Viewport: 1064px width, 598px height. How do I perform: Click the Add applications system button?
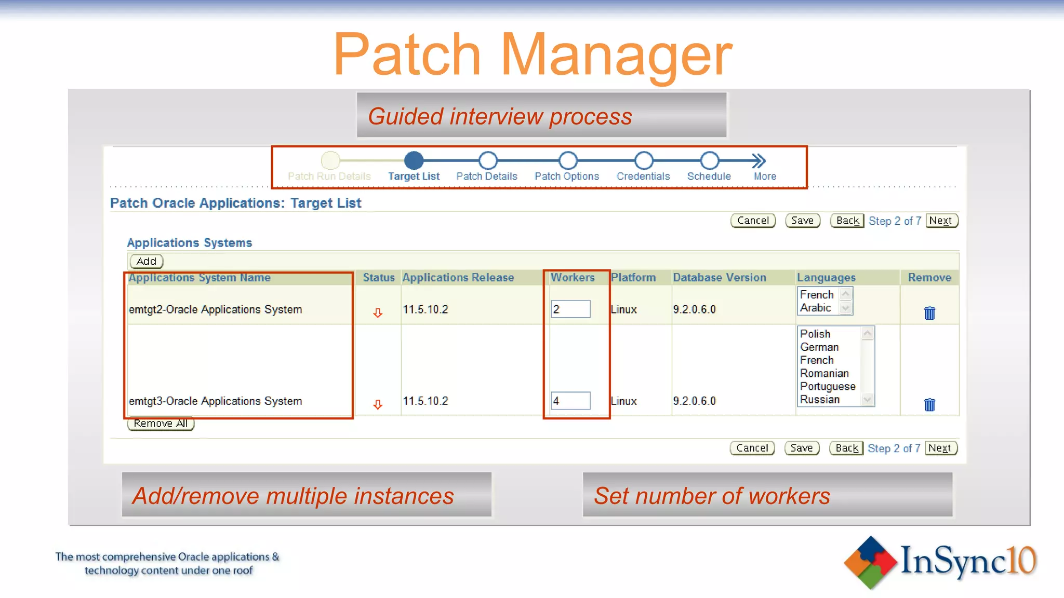point(147,261)
